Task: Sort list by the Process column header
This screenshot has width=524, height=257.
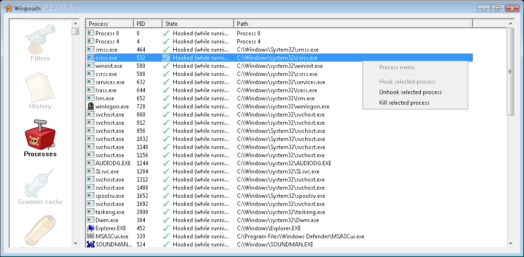Action: [109, 23]
